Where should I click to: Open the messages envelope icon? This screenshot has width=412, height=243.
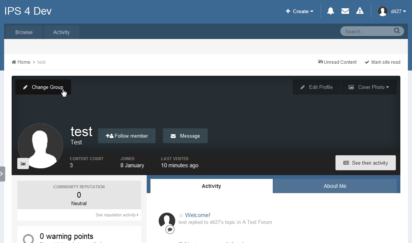pyautogui.click(x=345, y=11)
